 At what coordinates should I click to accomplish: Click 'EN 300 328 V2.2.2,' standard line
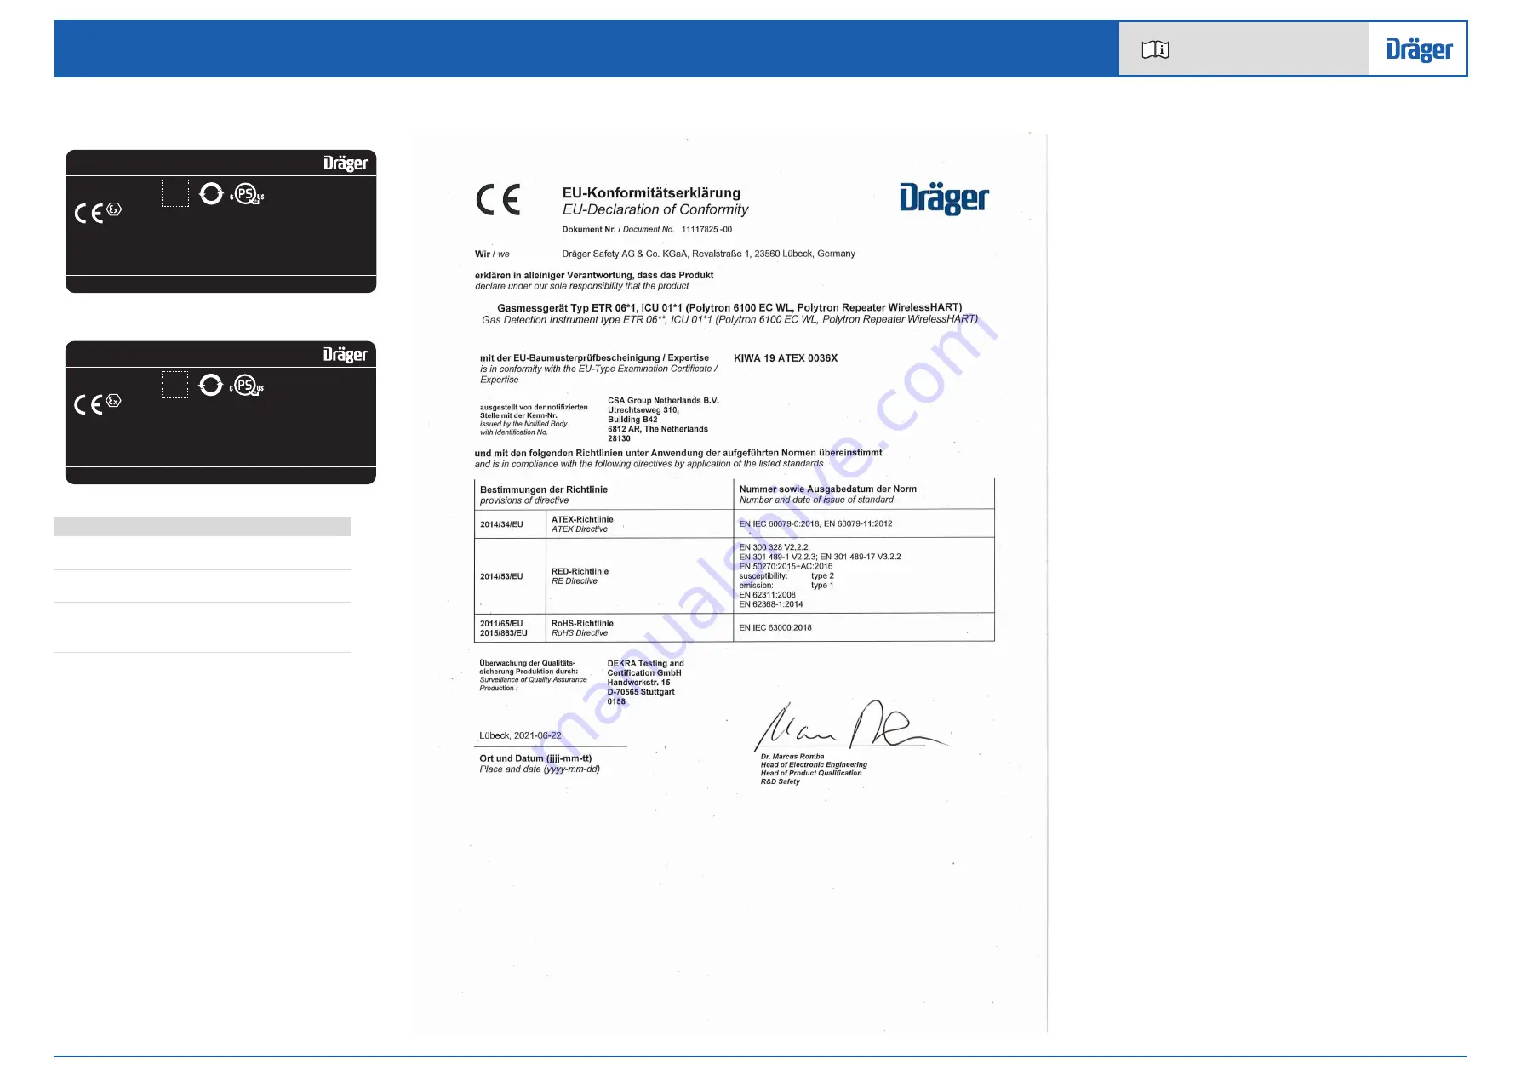tap(775, 547)
